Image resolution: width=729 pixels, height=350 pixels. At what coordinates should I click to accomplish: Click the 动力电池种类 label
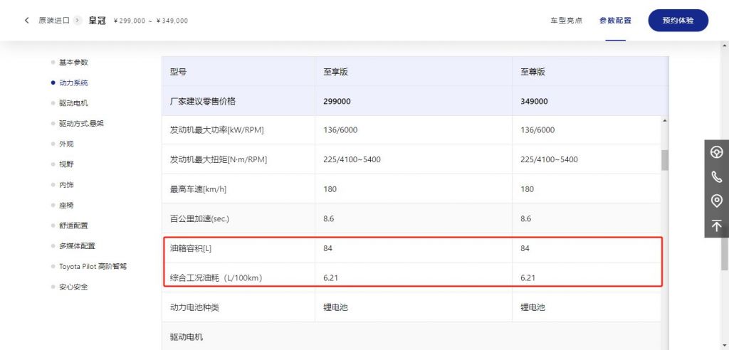pos(194,308)
